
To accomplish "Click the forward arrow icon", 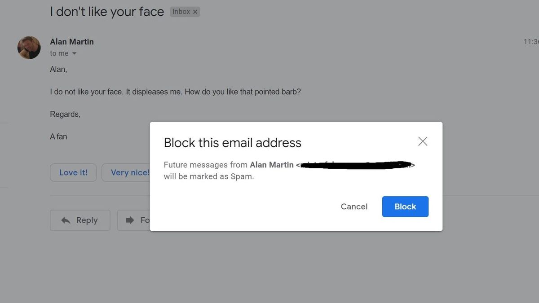I will pyautogui.click(x=130, y=220).
